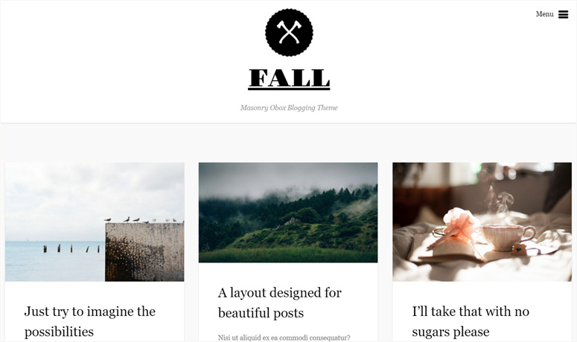Screen dimensions: 577x342
Task: Click the pink flower on the book
Action: click(x=462, y=222)
